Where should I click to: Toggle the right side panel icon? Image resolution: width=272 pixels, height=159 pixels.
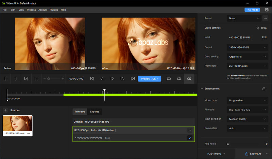pyautogui.click(x=267, y=10)
